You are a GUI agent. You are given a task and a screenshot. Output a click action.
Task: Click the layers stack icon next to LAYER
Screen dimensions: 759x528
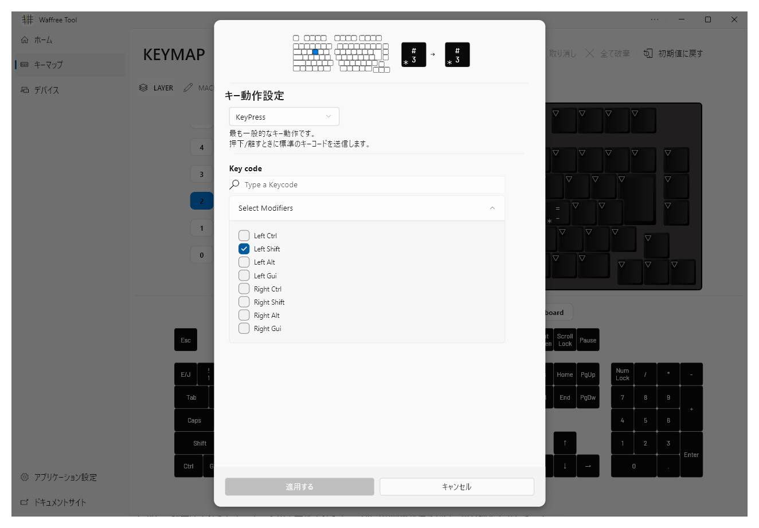pyautogui.click(x=143, y=88)
